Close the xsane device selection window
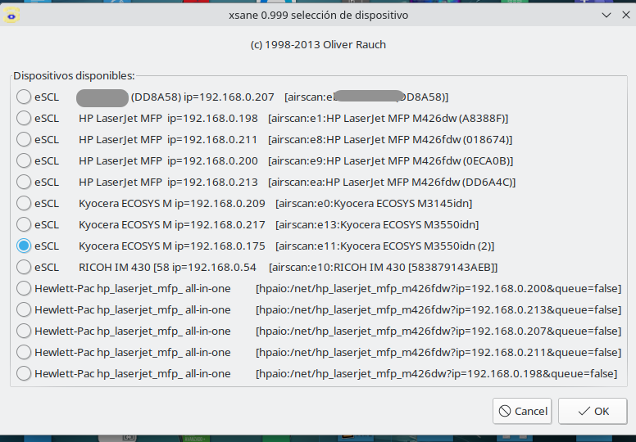Screen dimensions: 636x442 (626, 15)
